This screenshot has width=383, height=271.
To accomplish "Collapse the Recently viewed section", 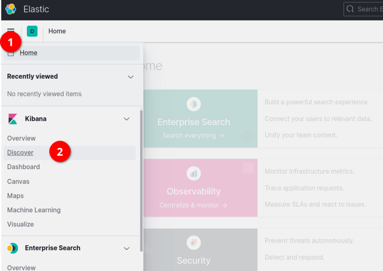I will pos(131,77).
